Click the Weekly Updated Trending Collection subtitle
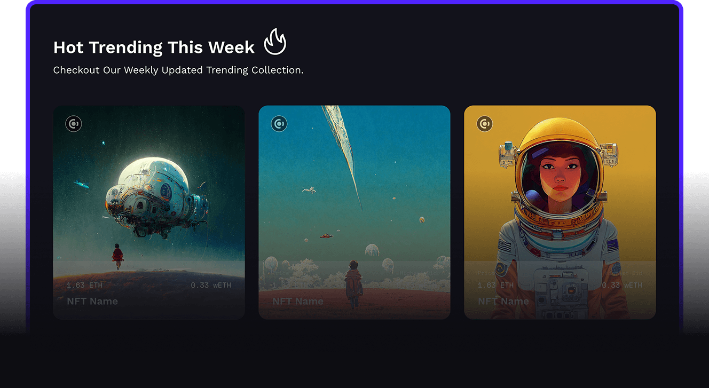The width and height of the screenshot is (709, 388). coord(178,70)
